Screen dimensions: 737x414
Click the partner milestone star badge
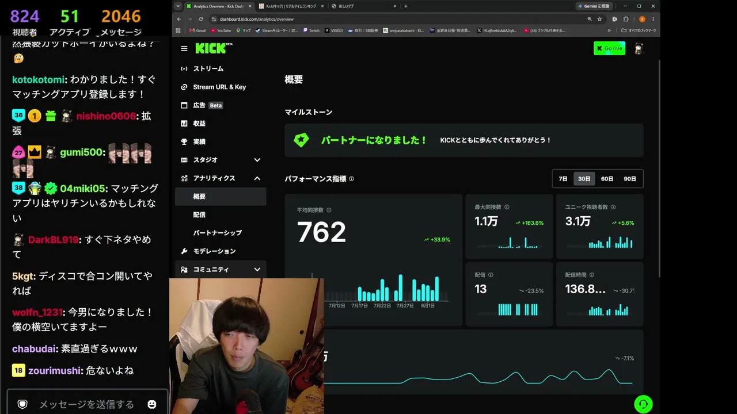point(301,140)
